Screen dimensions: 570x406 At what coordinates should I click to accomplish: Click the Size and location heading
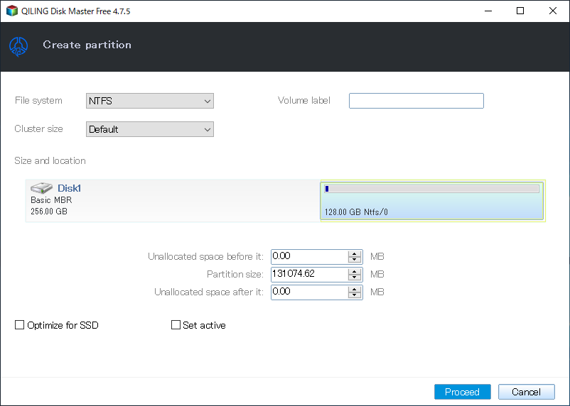[50, 161]
